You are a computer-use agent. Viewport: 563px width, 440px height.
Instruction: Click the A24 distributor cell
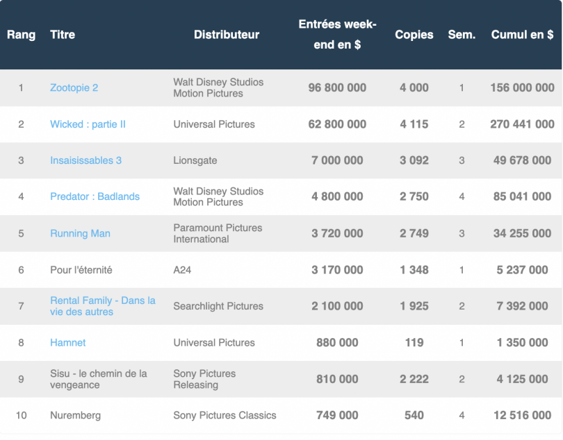[182, 270]
